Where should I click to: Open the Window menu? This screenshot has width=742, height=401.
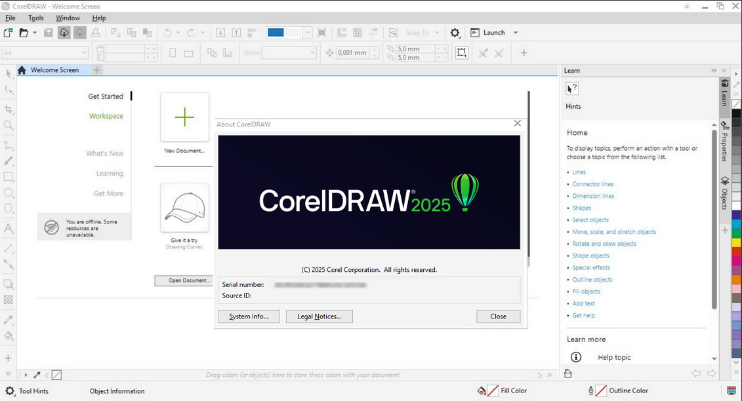coord(68,18)
